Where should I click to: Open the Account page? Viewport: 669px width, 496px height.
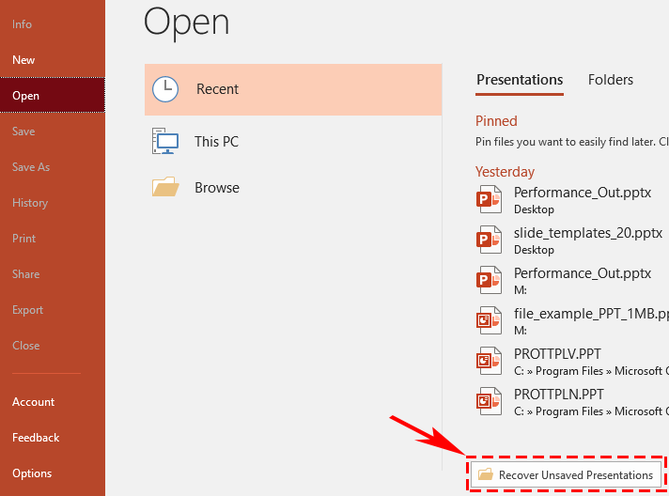pos(34,402)
